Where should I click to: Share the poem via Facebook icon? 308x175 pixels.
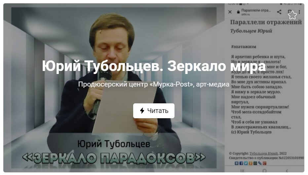(241, 163)
